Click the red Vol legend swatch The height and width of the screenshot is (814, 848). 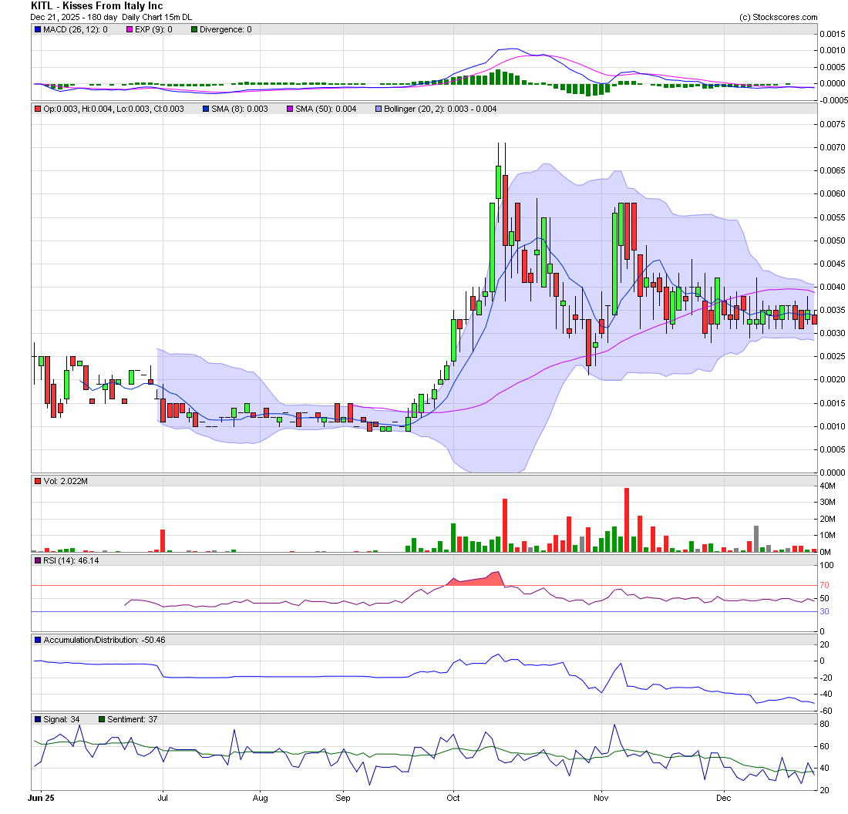coord(38,481)
